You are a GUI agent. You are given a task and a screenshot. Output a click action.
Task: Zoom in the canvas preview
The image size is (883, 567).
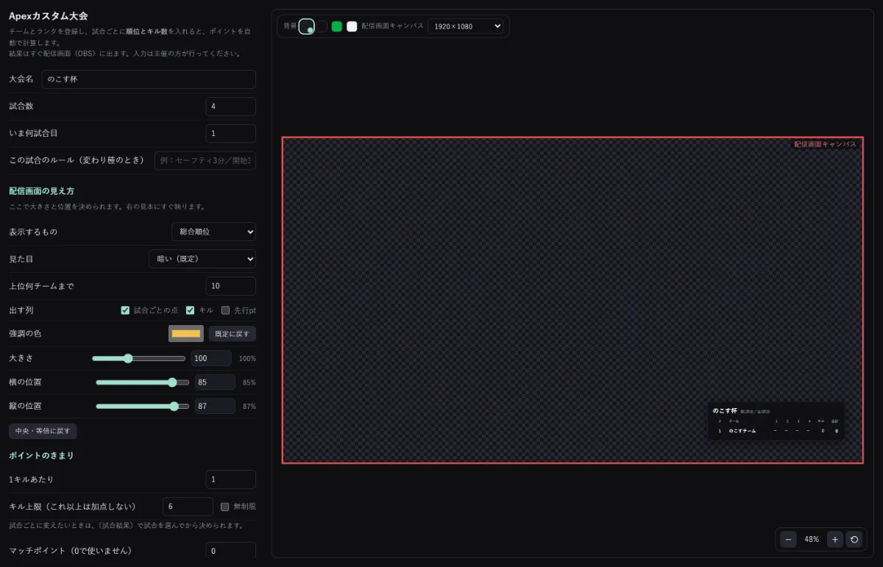pos(835,539)
